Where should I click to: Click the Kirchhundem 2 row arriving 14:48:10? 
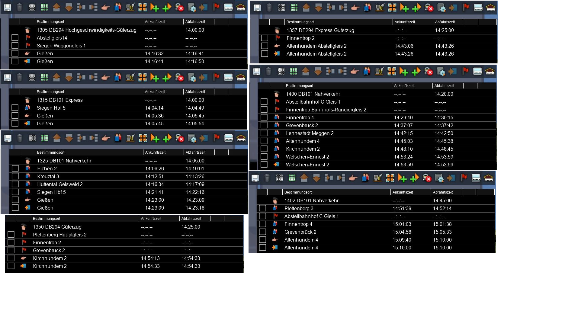pyautogui.click(x=377, y=149)
